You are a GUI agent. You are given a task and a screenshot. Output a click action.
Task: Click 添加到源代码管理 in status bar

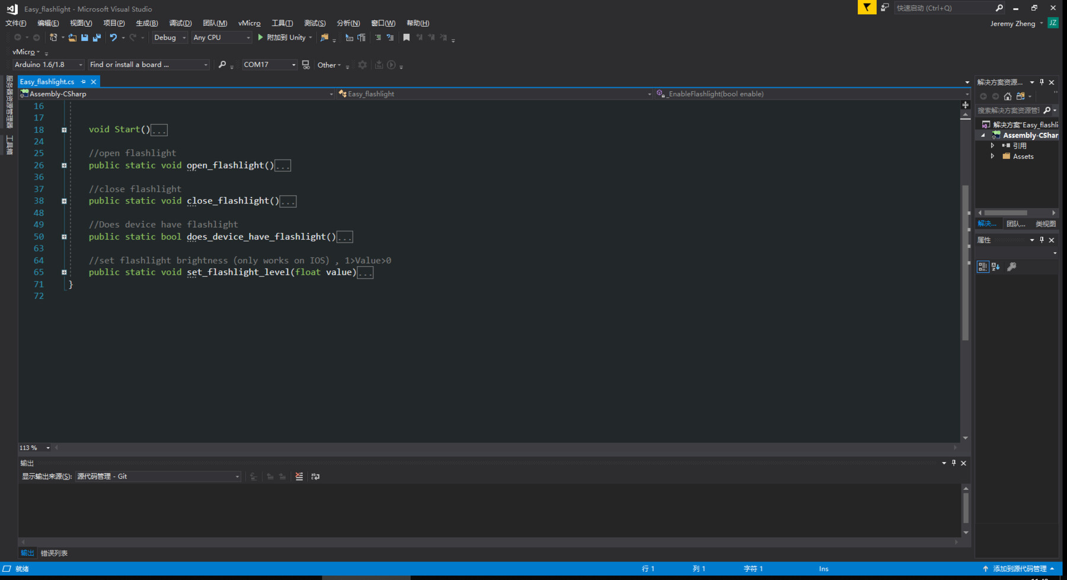1019,569
